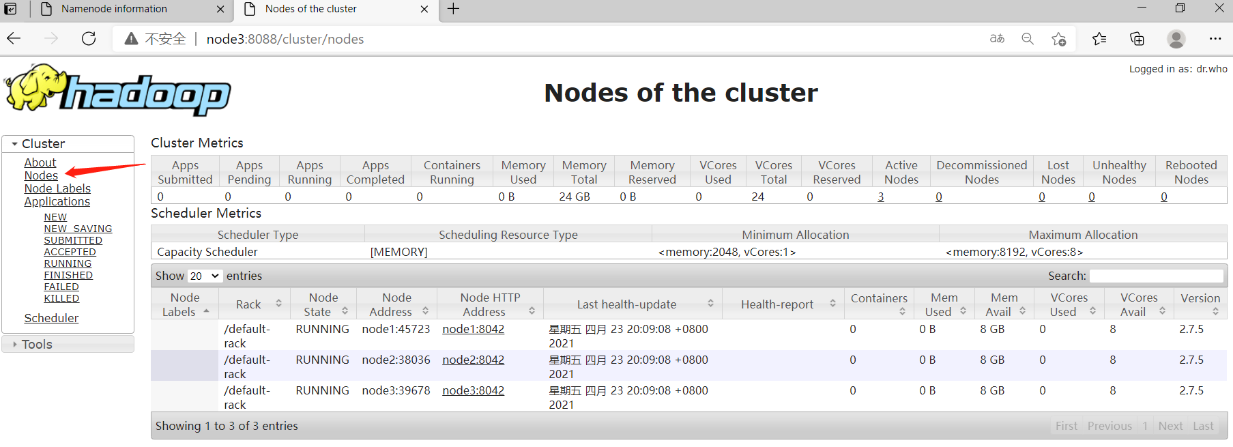
Task: Open the Applications link
Action: [x=57, y=201]
